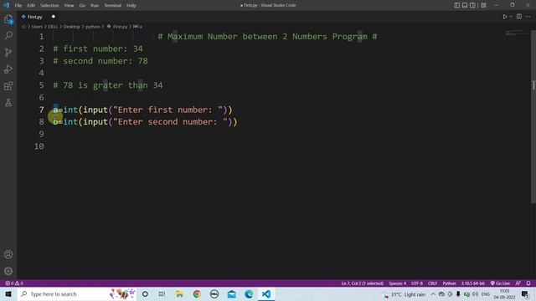Select interpreter 3.10.5 64-bit
This screenshot has width=536, height=301.
[x=472, y=283]
